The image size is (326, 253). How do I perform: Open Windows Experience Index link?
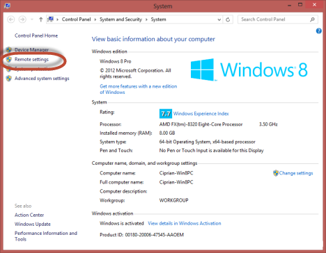tap(201, 114)
